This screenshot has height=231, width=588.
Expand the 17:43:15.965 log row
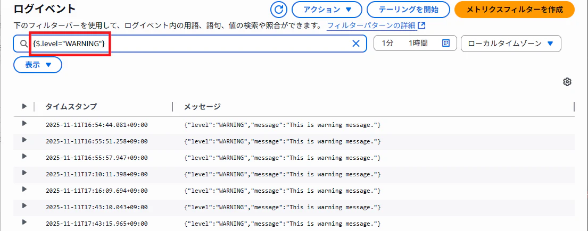(24, 222)
